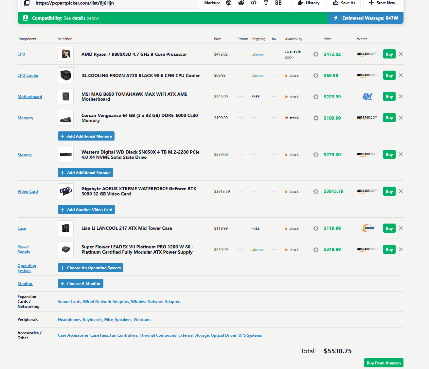Buy the Ryzen 7 9800X3D processor
Viewport: 429px width, 369px height.
click(389, 54)
